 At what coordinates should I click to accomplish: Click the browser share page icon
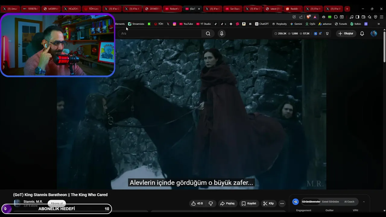pos(301,17)
